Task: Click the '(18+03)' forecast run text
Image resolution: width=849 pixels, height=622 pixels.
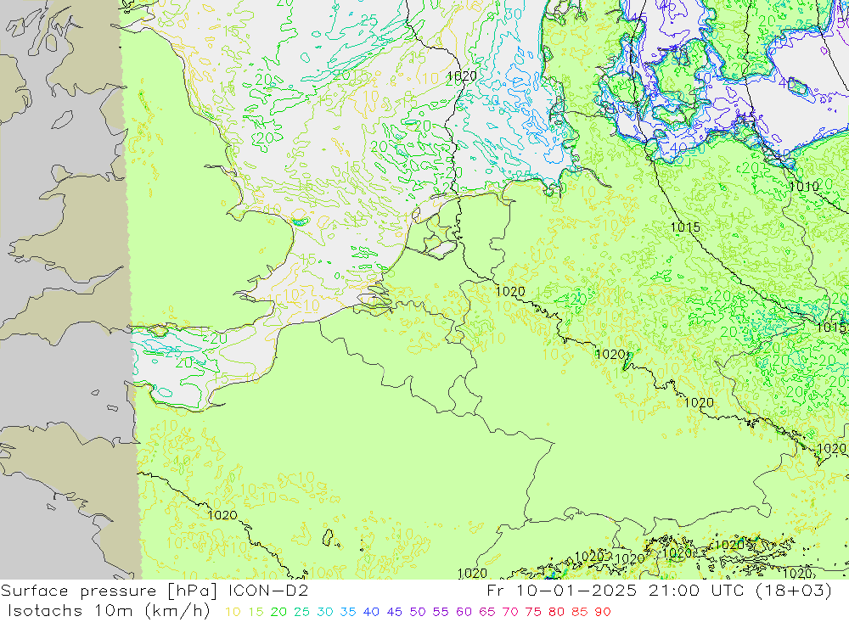Action: click(x=793, y=591)
